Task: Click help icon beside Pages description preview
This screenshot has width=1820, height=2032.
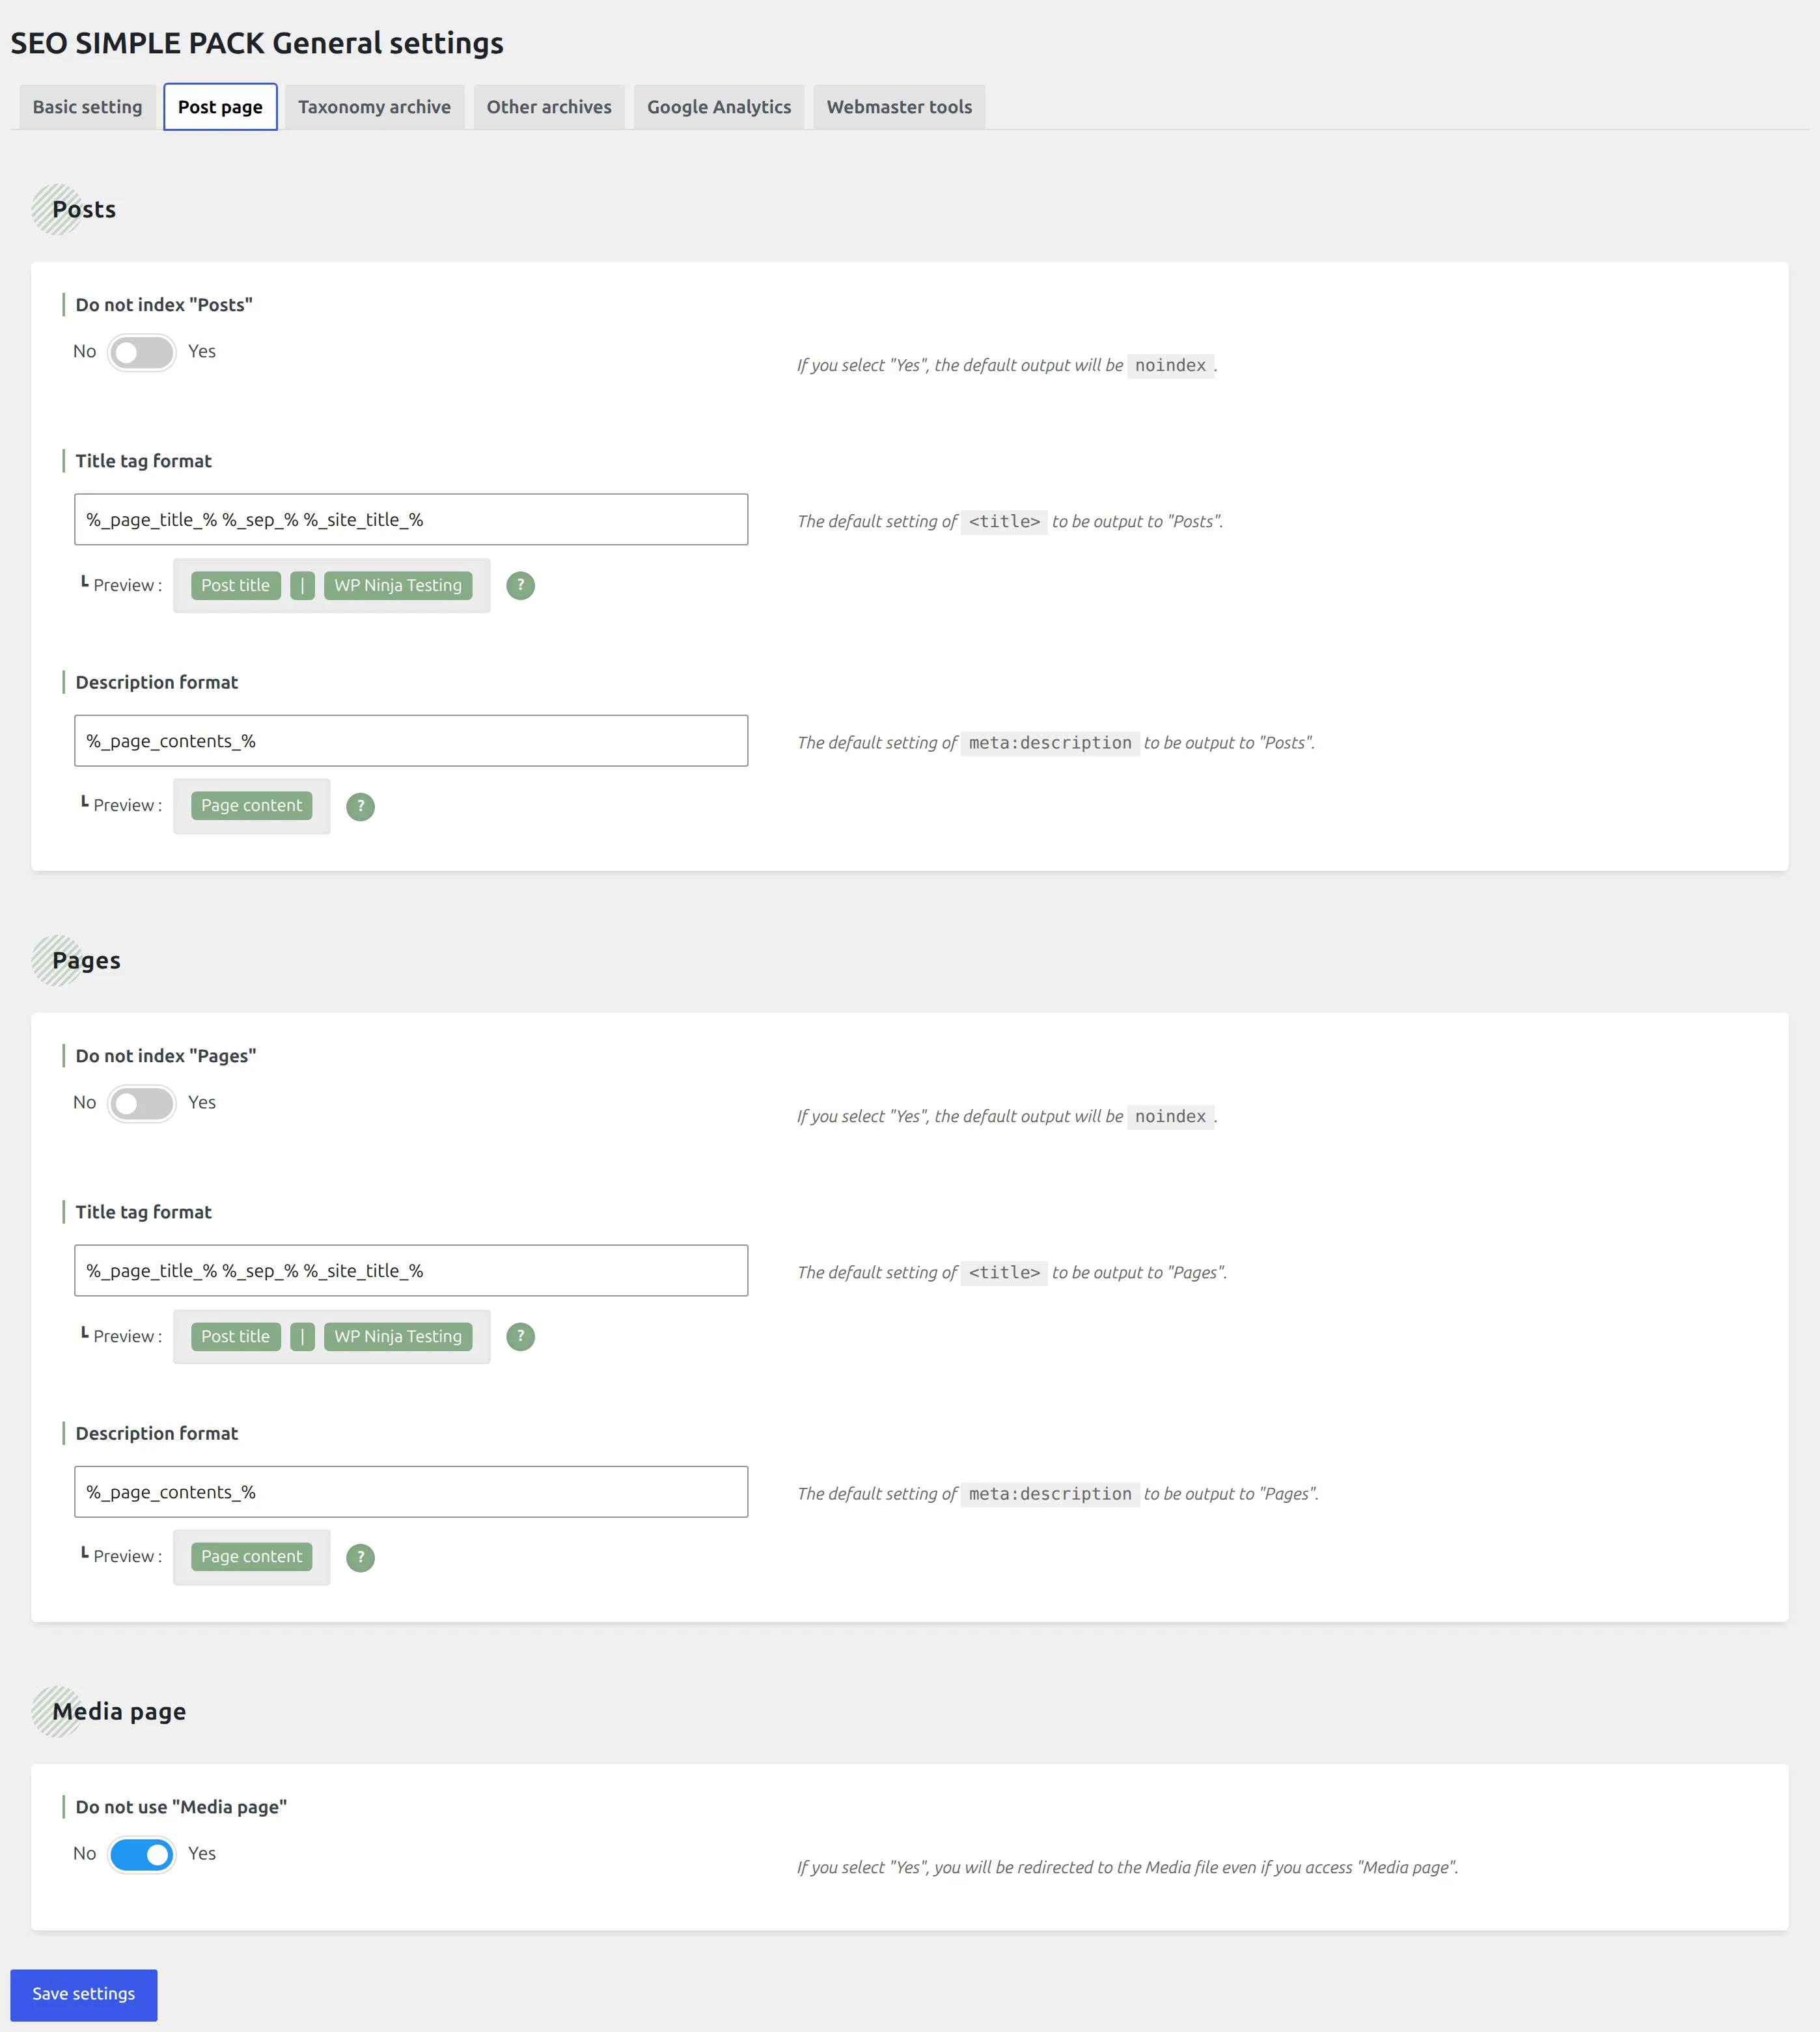Action: point(360,1557)
